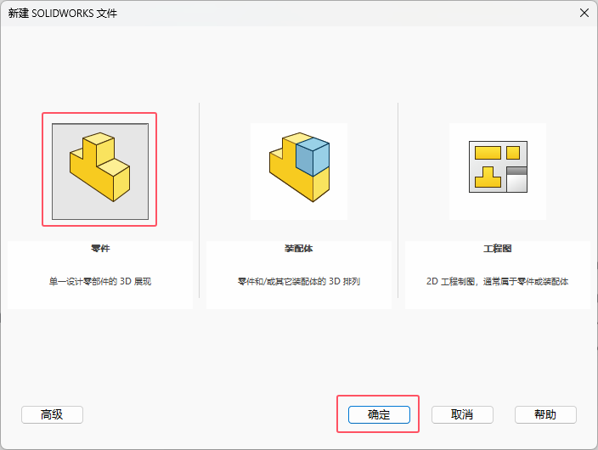Select the 零件 (Part) template icon

[x=100, y=172]
